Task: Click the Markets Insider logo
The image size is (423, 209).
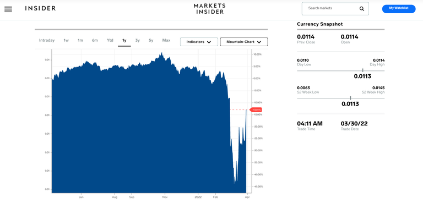Action: [210, 9]
